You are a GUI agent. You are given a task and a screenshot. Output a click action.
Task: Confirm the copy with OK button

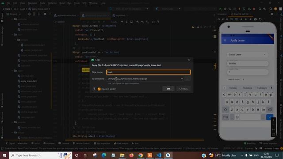point(168,89)
